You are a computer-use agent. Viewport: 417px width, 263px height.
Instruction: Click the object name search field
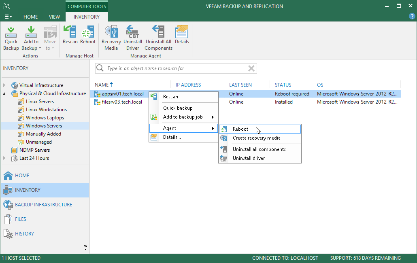(x=176, y=68)
